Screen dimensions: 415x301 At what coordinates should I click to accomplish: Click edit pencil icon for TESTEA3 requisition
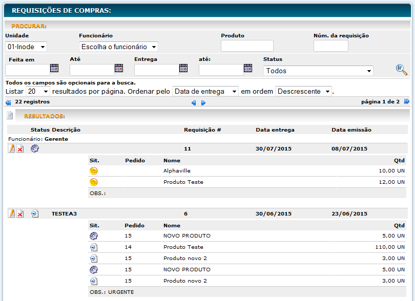coord(11,213)
